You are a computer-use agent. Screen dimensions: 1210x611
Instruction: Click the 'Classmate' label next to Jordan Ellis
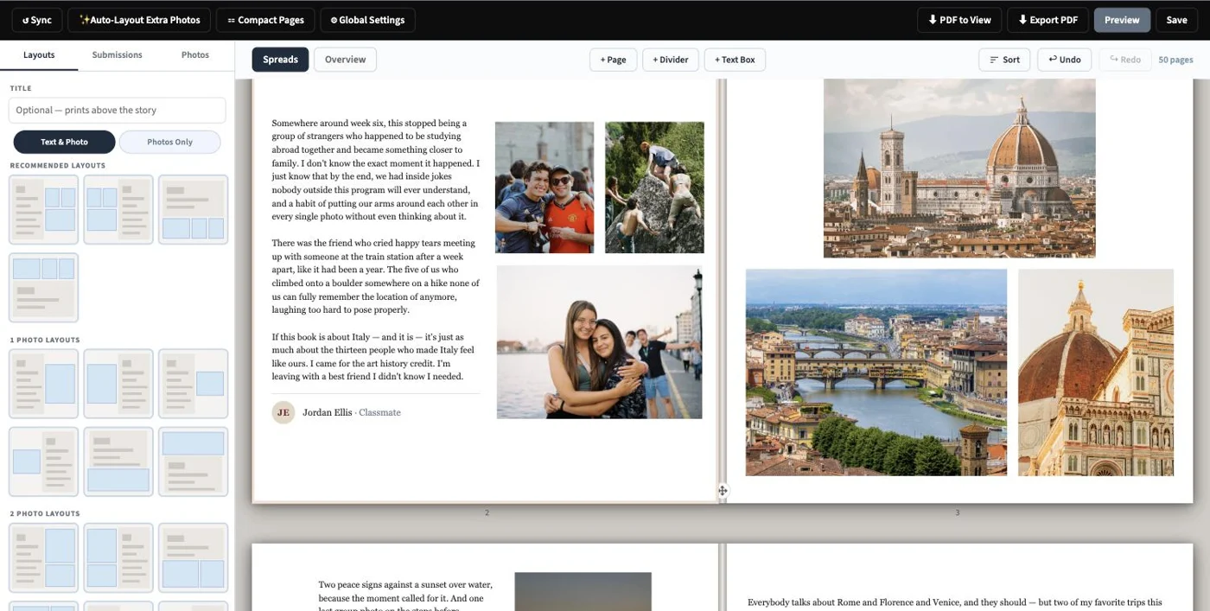tap(379, 412)
